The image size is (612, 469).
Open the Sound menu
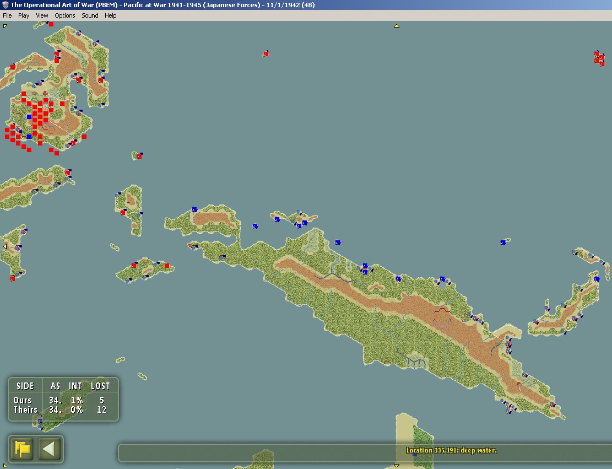coord(90,15)
